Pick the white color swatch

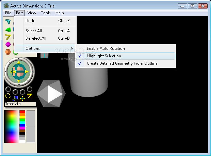point(22,141)
